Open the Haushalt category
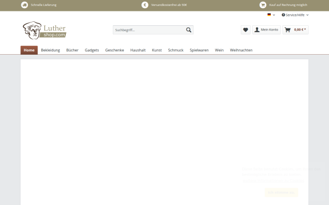The image size is (329, 205). coord(138,50)
